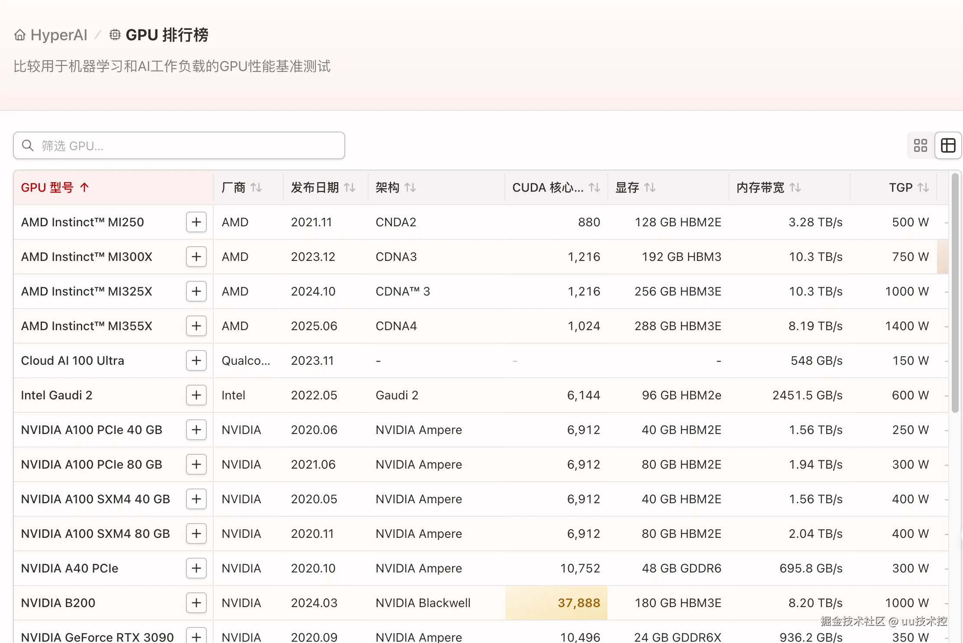Click the GPU chip icon before GPU 排行榜
This screenshot has width=963, height=643.
pos(114,34)
